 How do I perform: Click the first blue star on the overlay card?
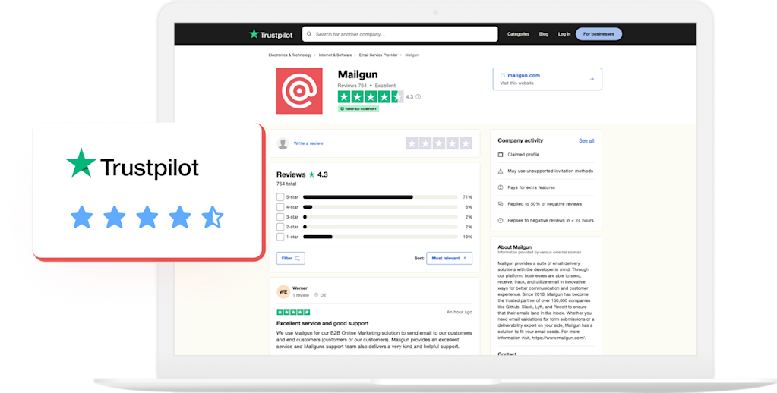tap(82, 217)
